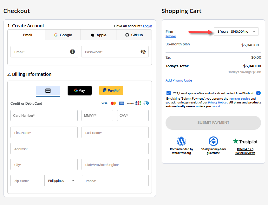This screenshot has height=205, width=268.
Task: Select the credit card payment method icon
Action: tap(48, 90)
